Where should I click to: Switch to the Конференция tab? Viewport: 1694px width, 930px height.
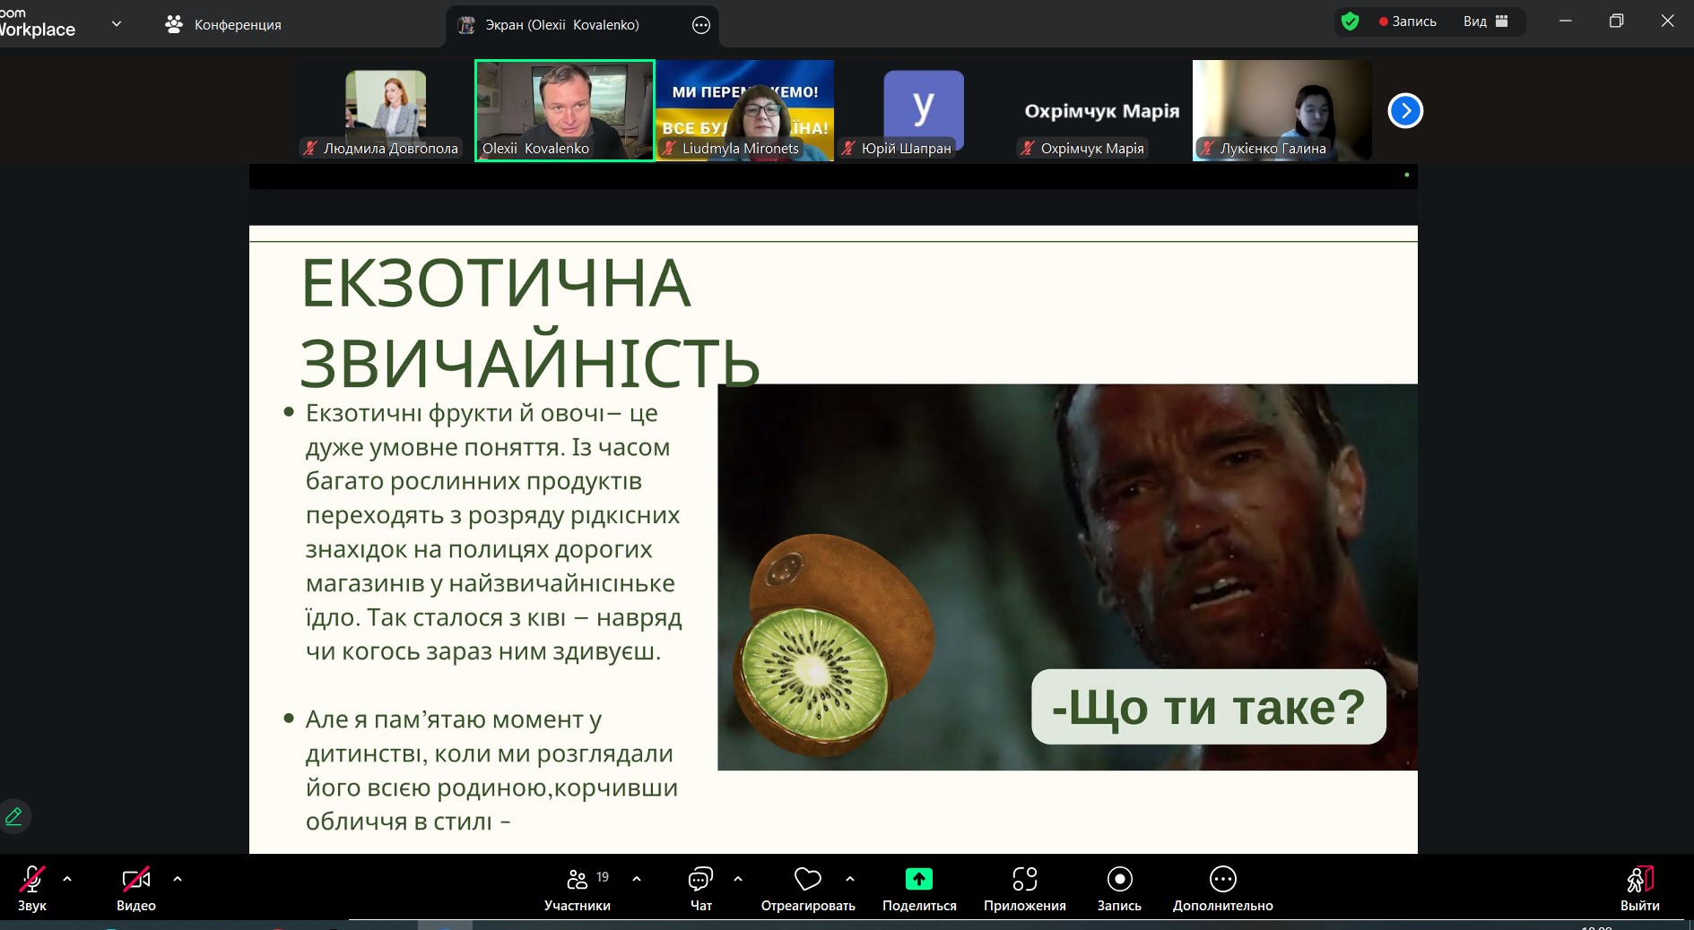[x=224, y=25]
